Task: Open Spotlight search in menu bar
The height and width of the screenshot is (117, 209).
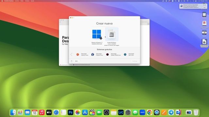Action: point(193,1)
